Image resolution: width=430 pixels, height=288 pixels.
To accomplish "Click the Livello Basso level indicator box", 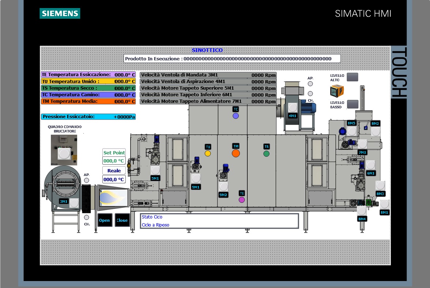I will (x=352, y=104).
